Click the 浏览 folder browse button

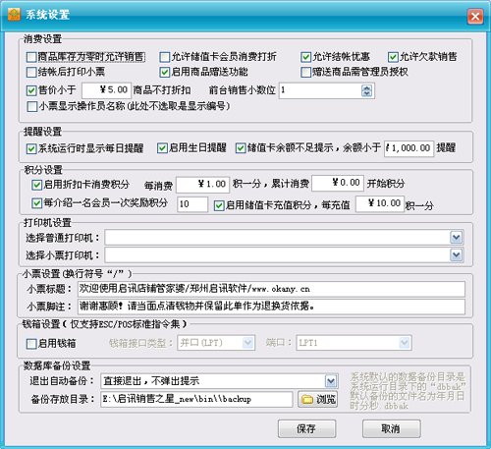click(317, 399)
